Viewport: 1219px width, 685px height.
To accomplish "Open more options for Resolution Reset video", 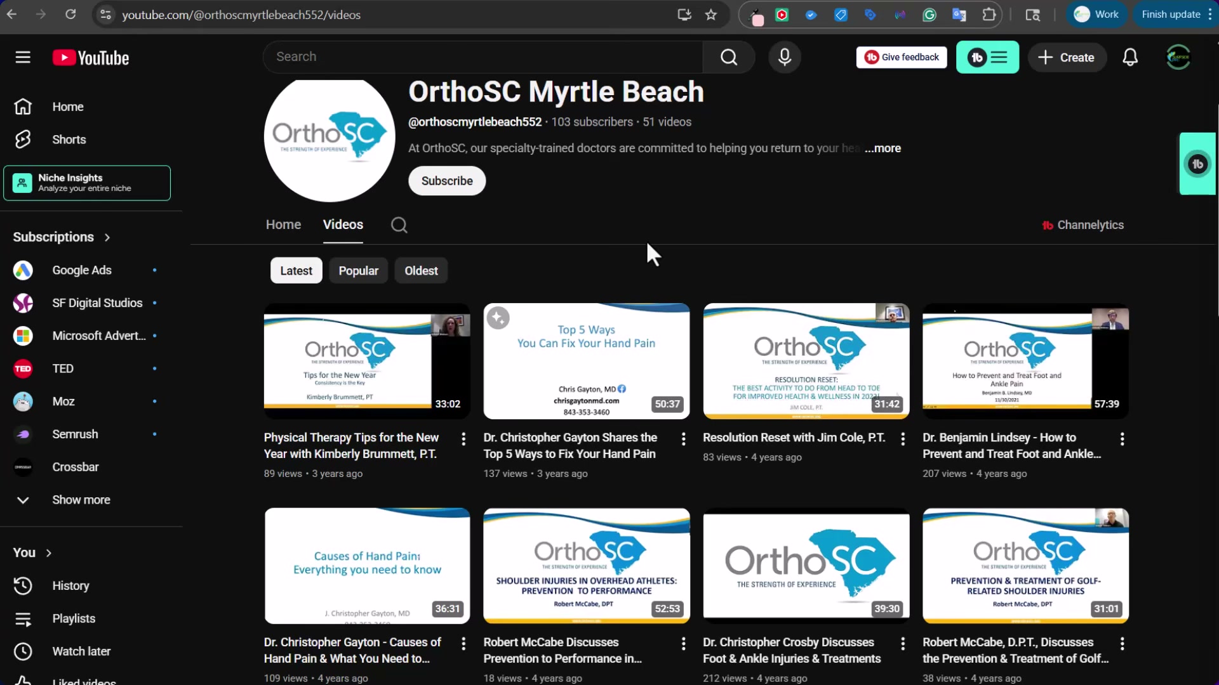I will point(903,439).
